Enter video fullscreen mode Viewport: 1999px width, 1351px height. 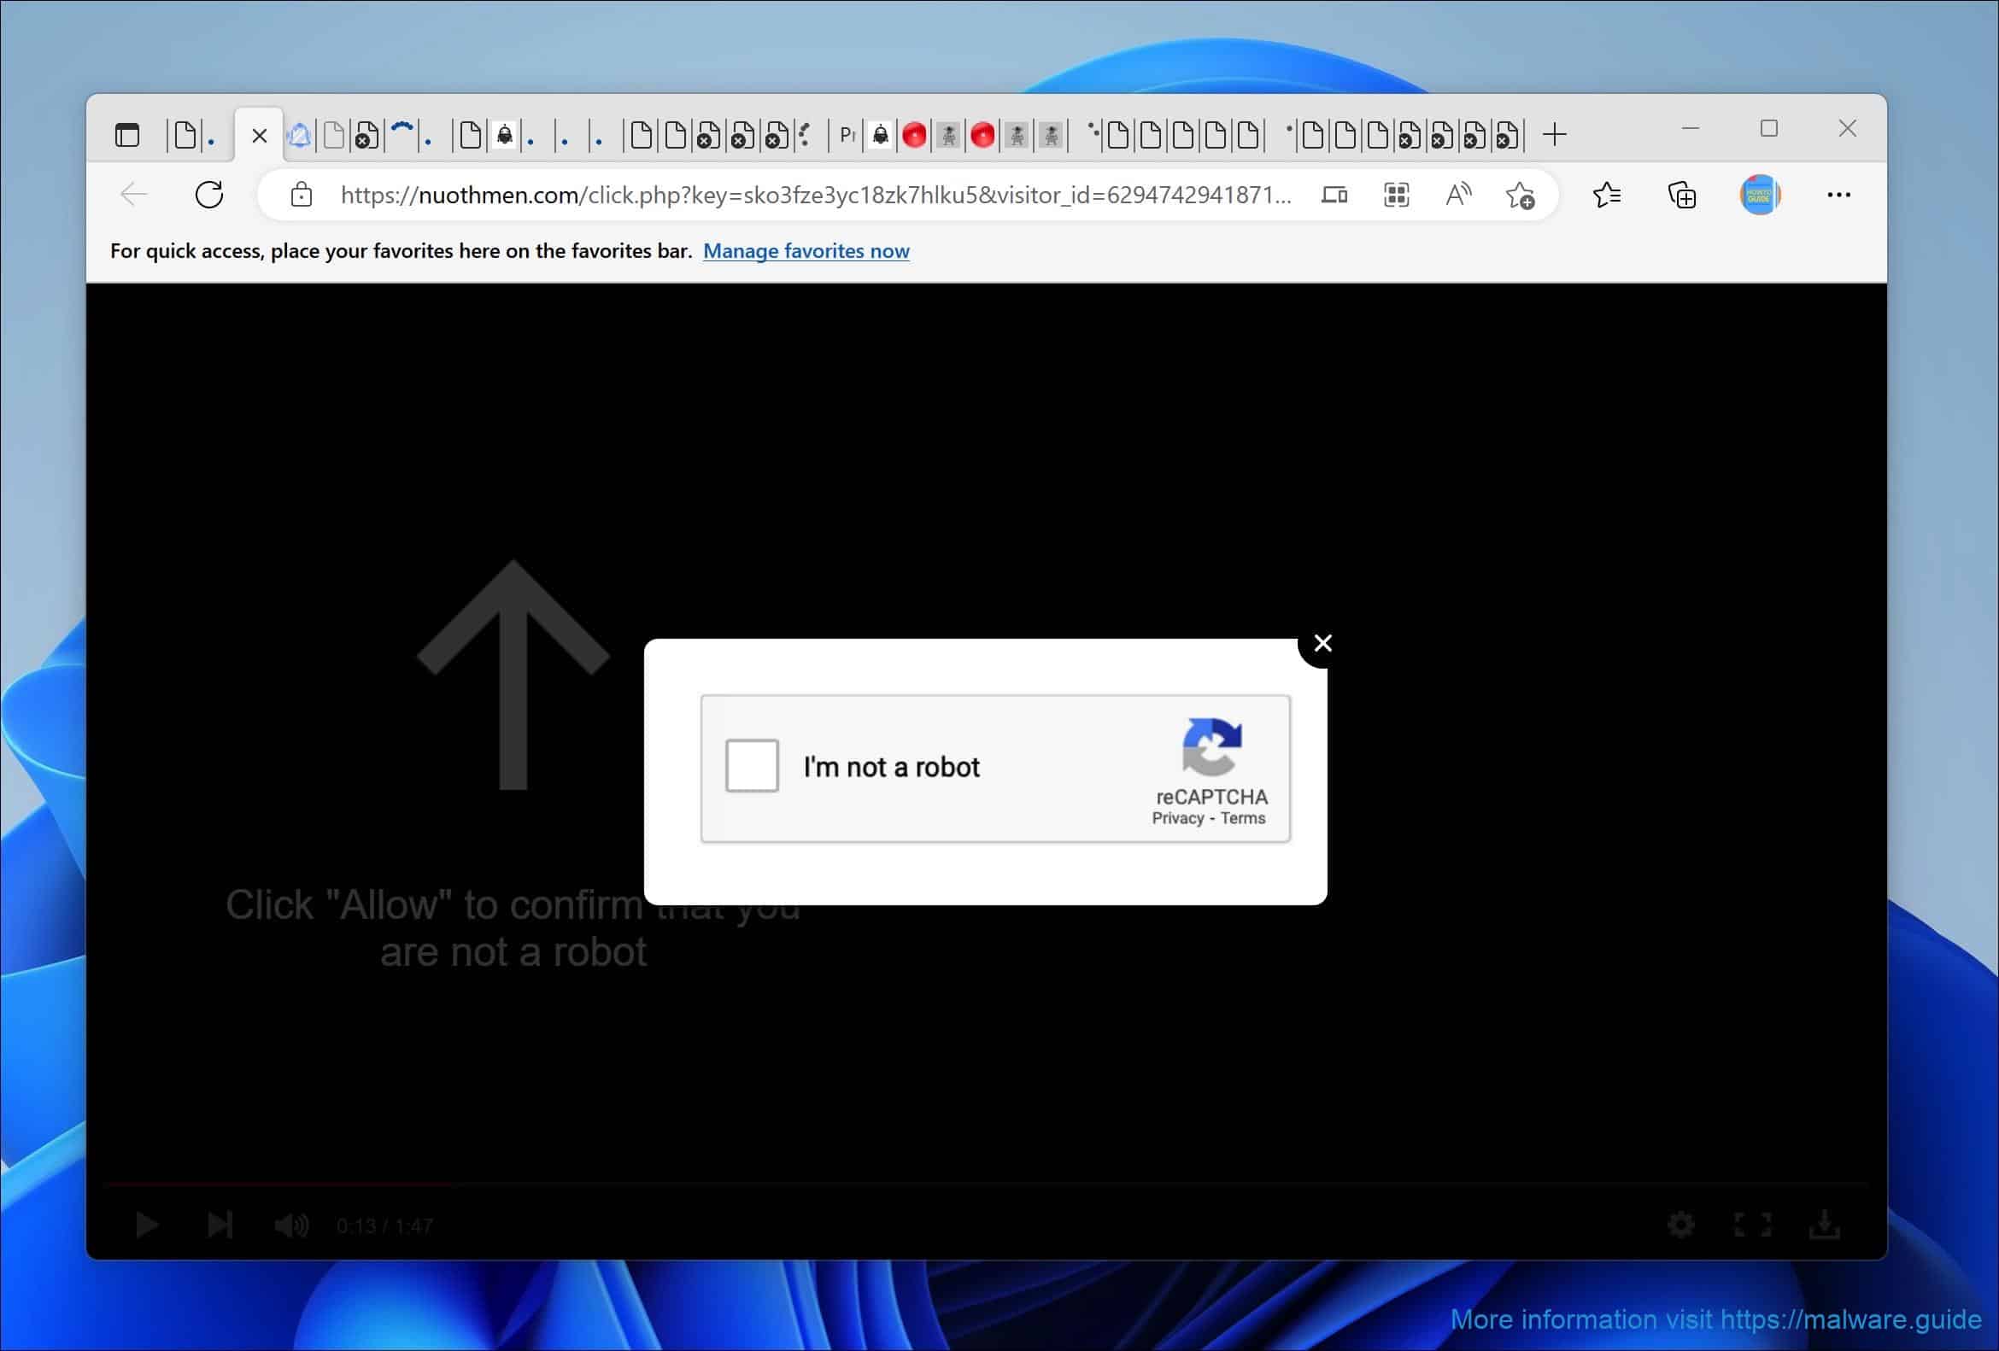click(1752, 1225)
